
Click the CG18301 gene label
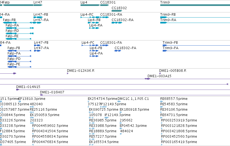(x=108, y=2)
